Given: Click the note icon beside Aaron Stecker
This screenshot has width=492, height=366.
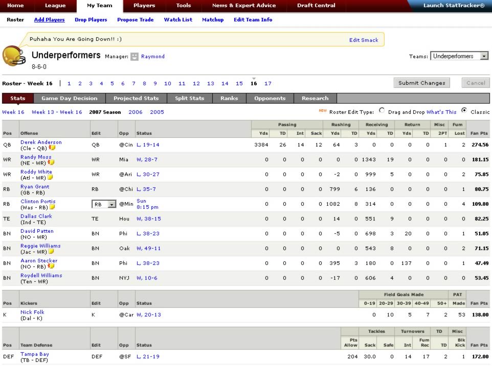Looking at the screenshot, I should pyautogui.click(x=51, y=266).
